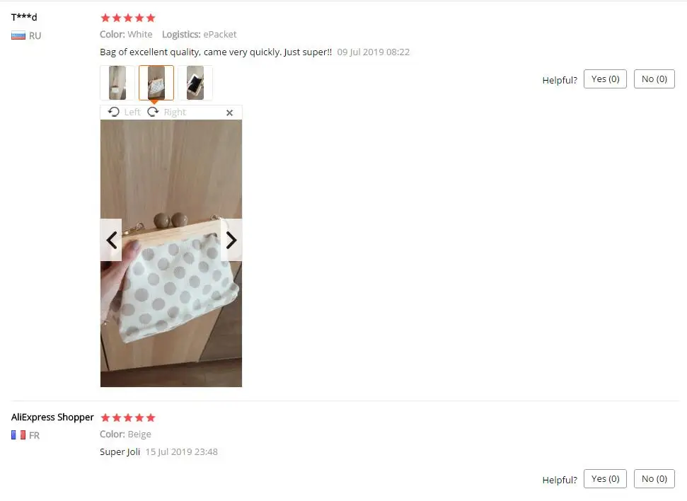Open the third thumbnail showing a phone

(195, 83)
